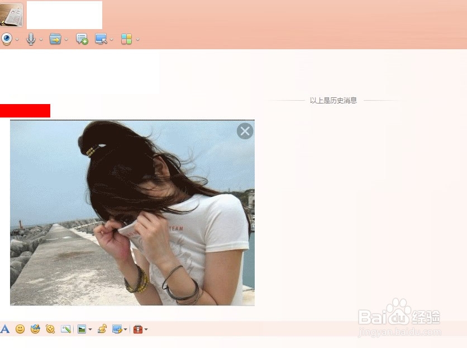The image size is (467, 348).
Task: Send a file using the folder arrow icon
Action: 55,39
